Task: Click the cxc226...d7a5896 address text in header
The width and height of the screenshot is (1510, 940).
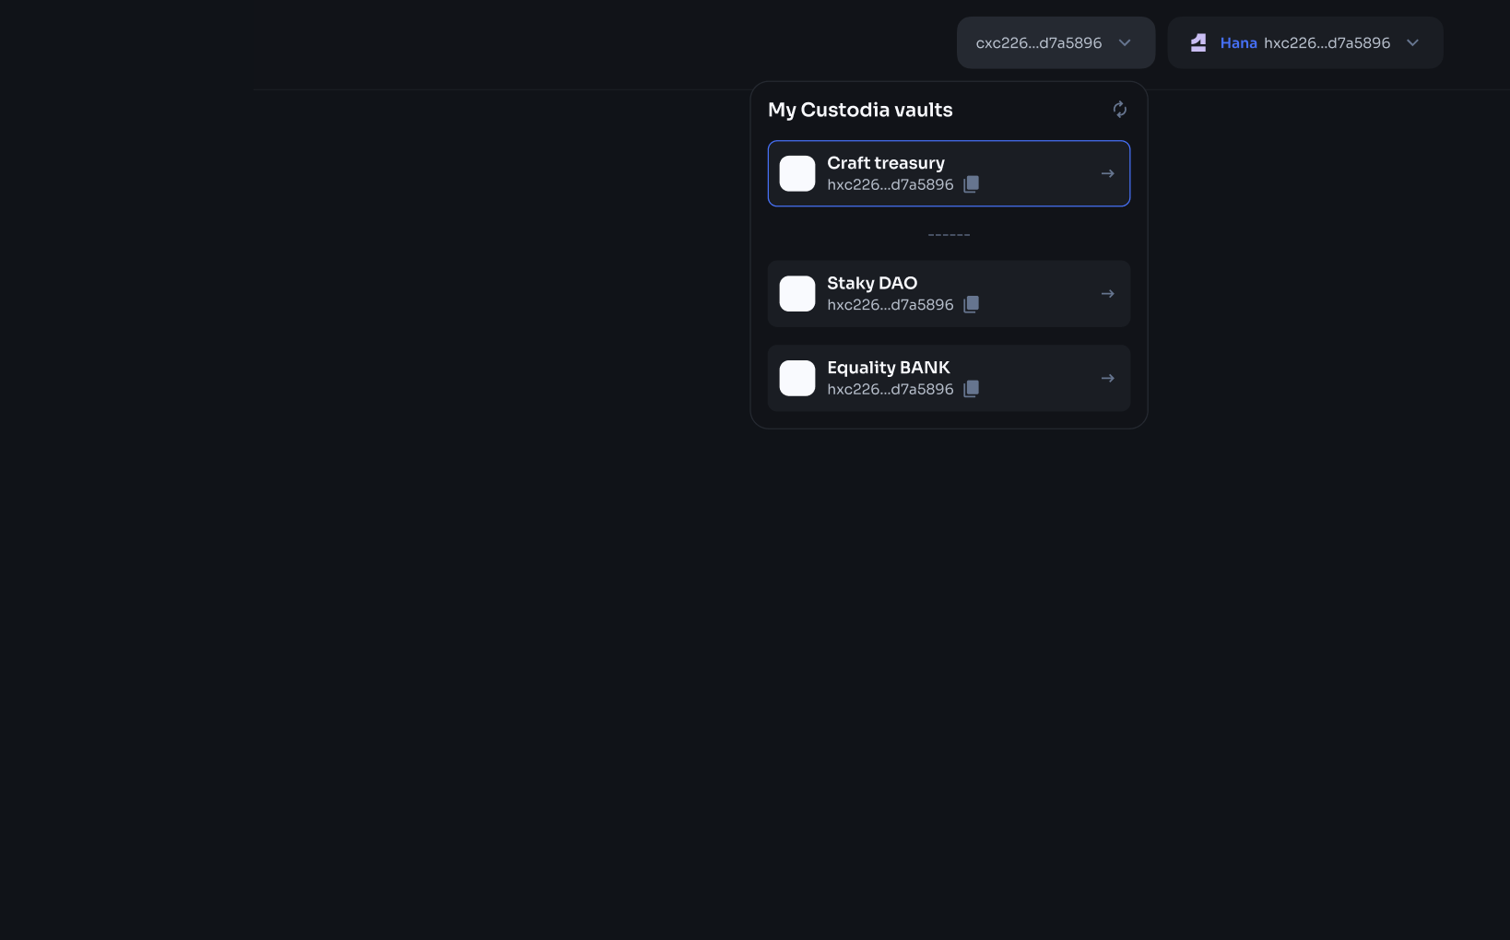Action: click(x=1038, y=43)
